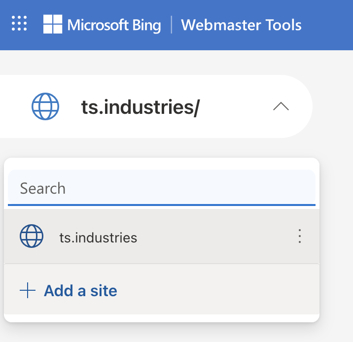Click the plus icon next to Add a site
Viewport: 353px width, 342px height.
point(28,291)
